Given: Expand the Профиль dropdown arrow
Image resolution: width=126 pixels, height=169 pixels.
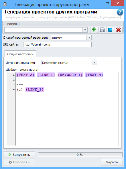Looking at the screenshot, I should click(85, 30).
